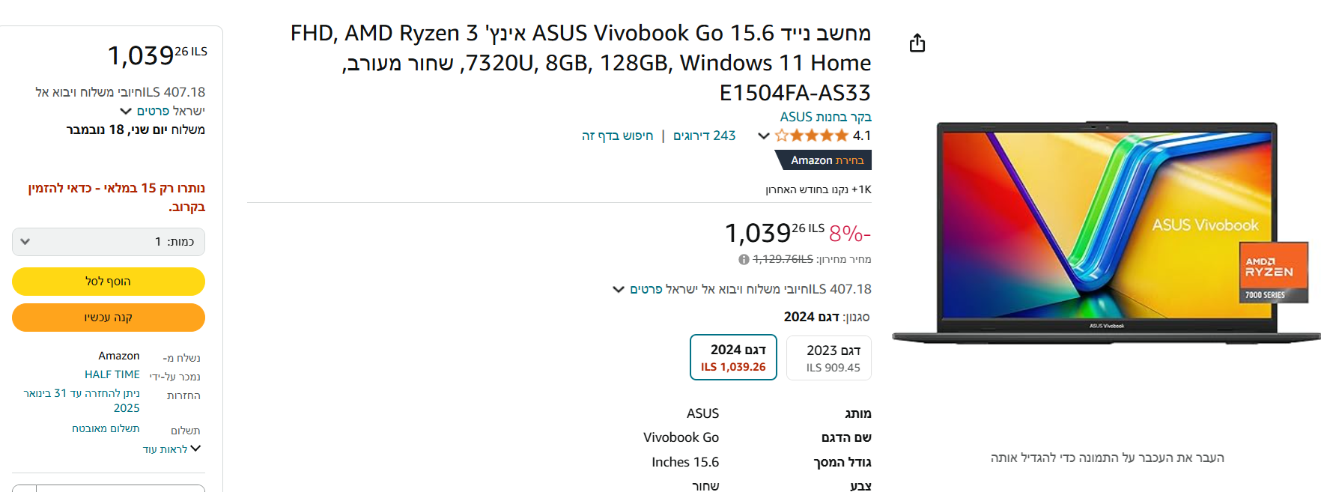This screenshot has height=492, width=1321.
Task: Click the ASUS Vivobook laptop image
Action: coord(1106,232)
